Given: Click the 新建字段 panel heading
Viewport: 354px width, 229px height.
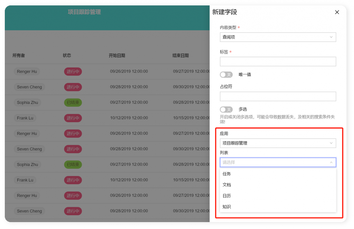Looking at the screenshot, I should (x=225, y=12).
